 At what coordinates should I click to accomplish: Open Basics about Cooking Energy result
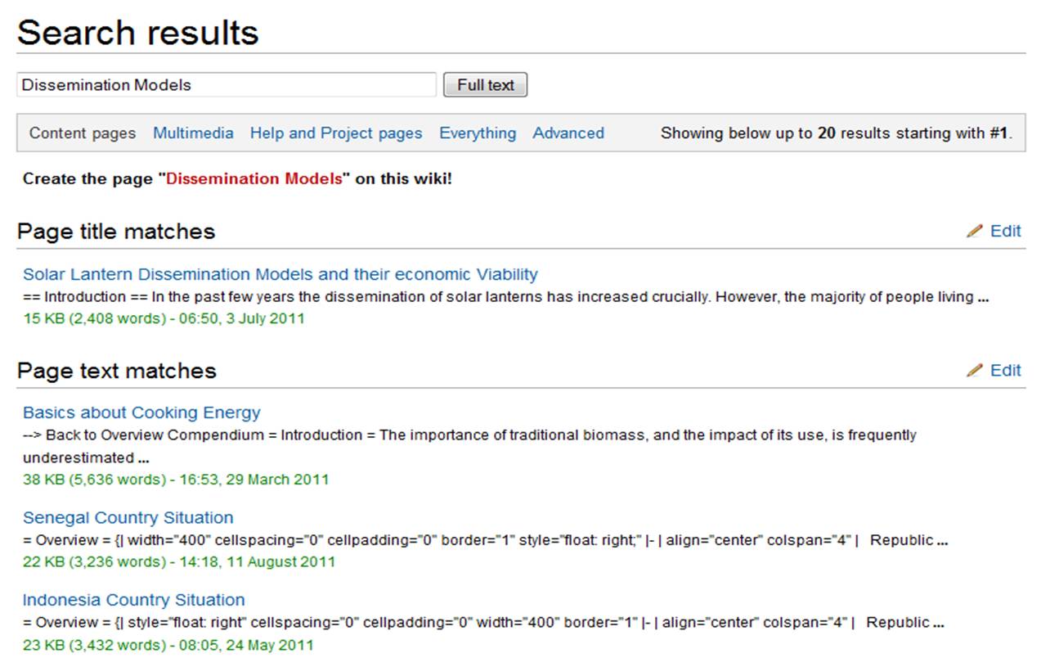coord(141,412)
